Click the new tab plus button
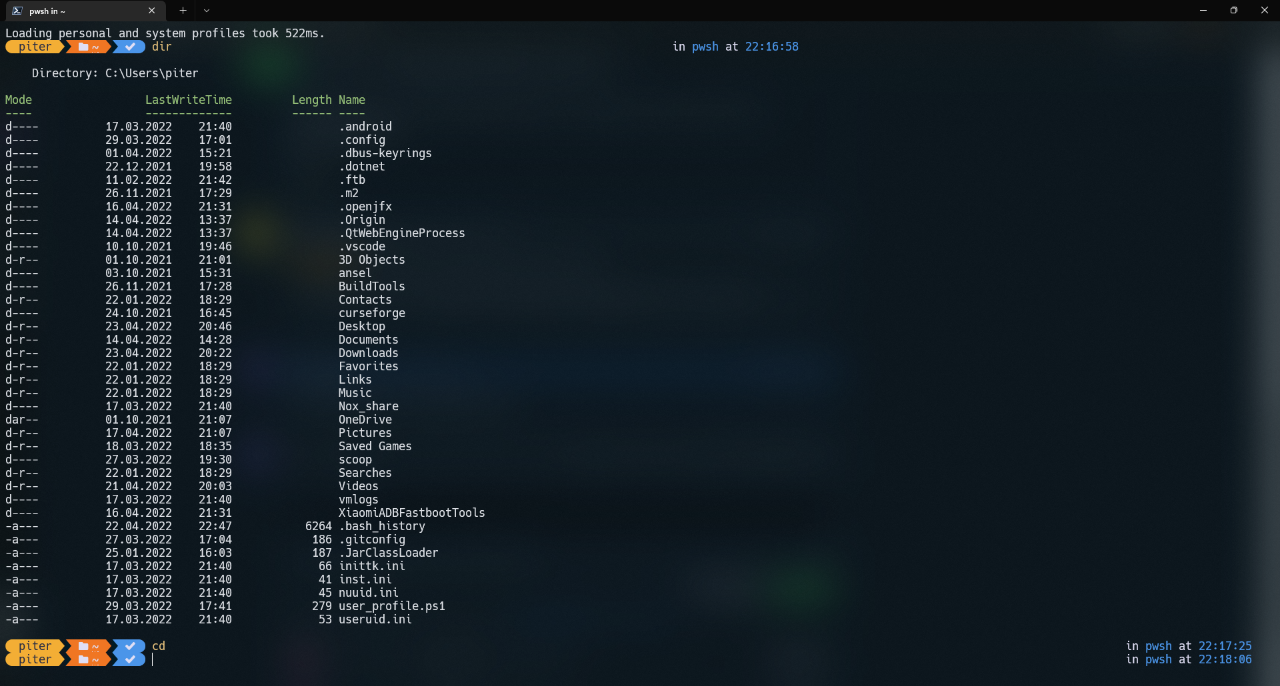This screenshot has height=686, width=1280. click(183, 10)
